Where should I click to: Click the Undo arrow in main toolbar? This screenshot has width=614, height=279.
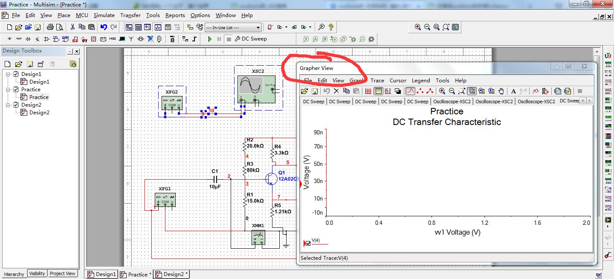[x=104, y=27]
